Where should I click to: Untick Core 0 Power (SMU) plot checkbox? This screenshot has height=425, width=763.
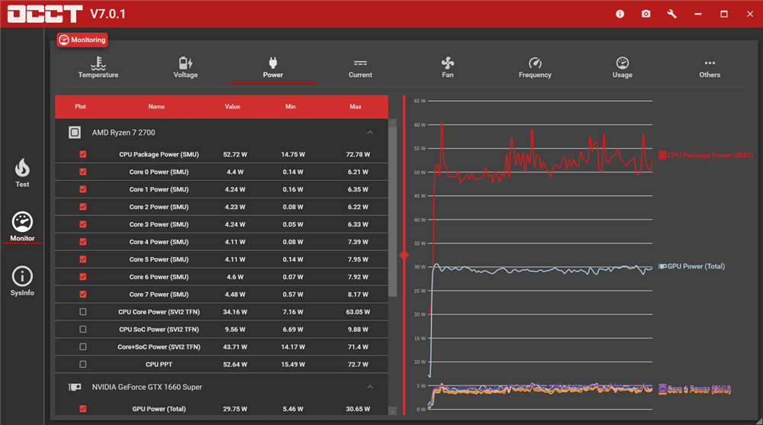click(x=82, y=172)
